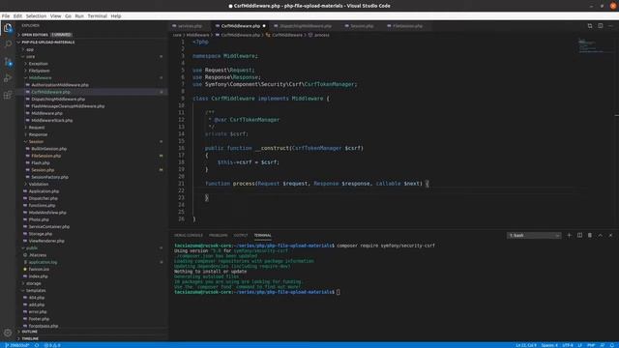Image resolution: width=619 pixels, height=348 pixels.
Task: Open favicon.ico in the explorer
Action: pyautogui.click(x=39, y=269)
